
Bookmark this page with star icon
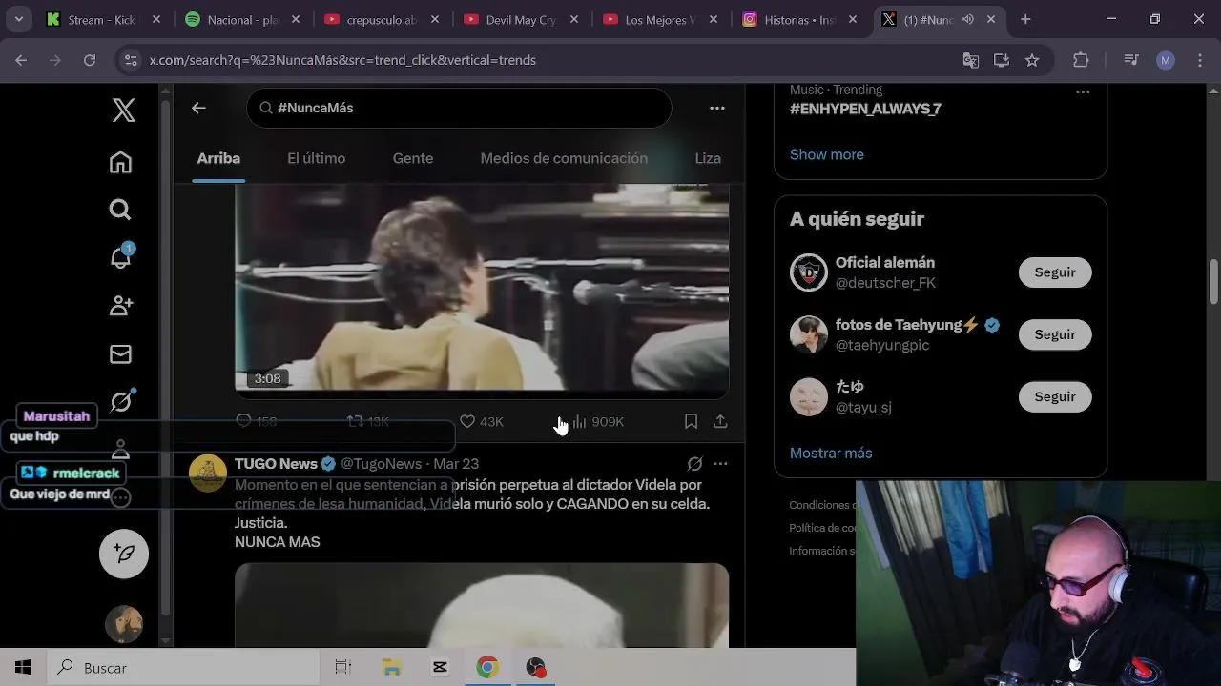(1032, 60)
